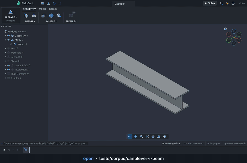The width and height of the screenshot is (247, 163).
Task: Expand the Loads & BCs tree node
Action: click(x=5, y=65)
